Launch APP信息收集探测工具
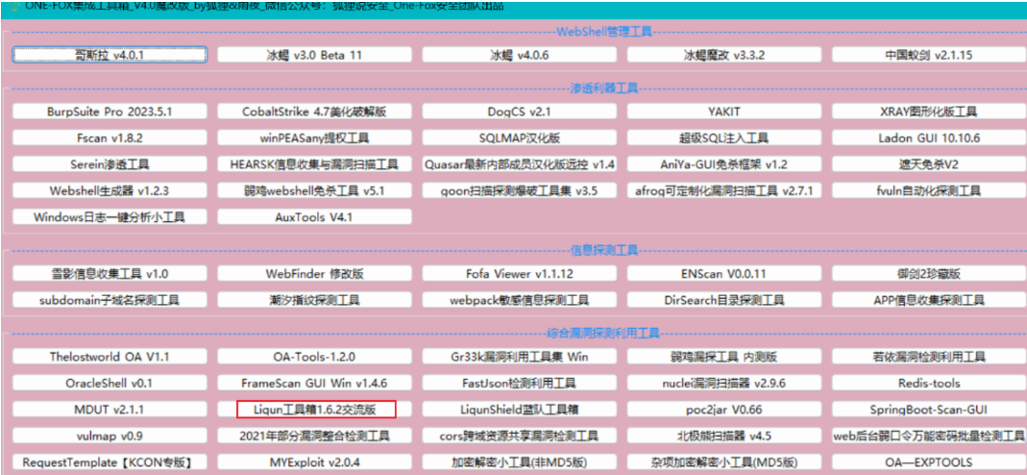The image size is (1027, 475). [929, 300]
